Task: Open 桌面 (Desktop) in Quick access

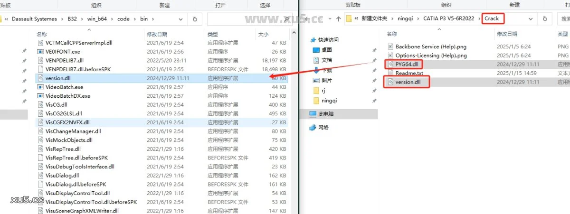Action: click(x=326, y=50)
